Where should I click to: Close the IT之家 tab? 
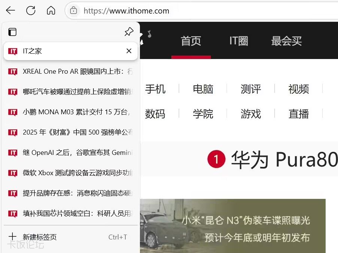click(129, 51)
